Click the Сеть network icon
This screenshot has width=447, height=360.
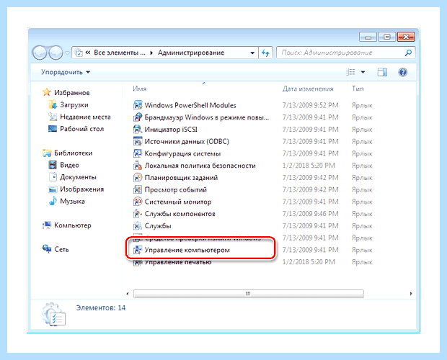click(x=47, y=248)
